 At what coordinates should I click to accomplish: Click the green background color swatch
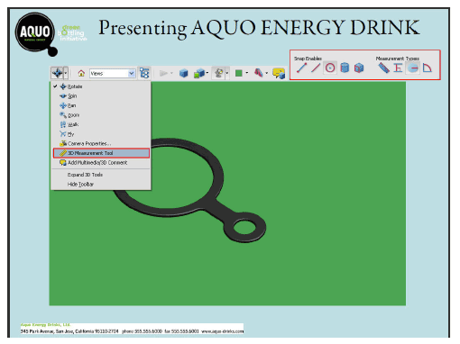[239, 73]
